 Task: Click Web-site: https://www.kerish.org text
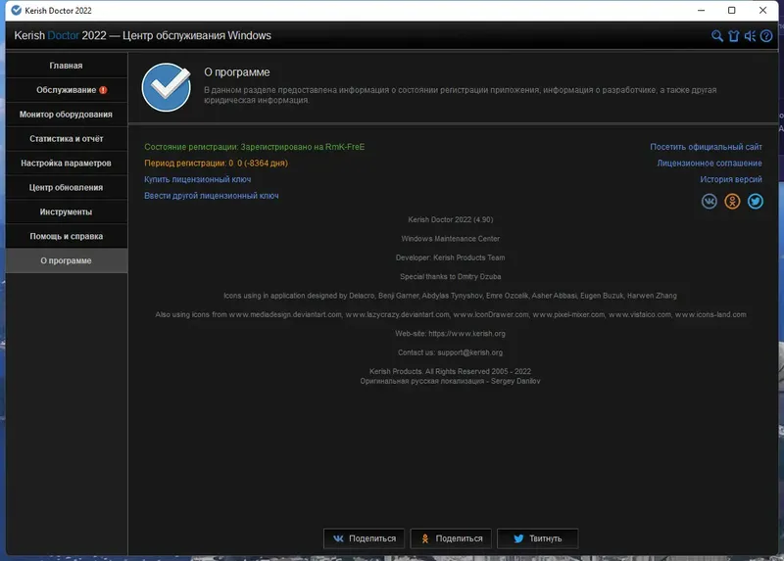pos(450,334)
